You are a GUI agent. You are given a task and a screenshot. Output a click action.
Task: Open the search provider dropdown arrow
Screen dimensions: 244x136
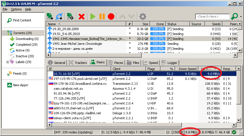pos(241,16)
